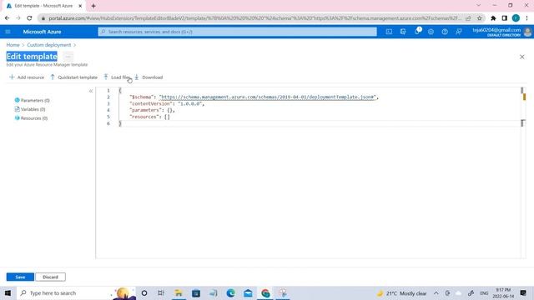Click Add resource in template toolbar
Image resolution: width=534 pixels, height=300 pixels.
pos(27,77)
